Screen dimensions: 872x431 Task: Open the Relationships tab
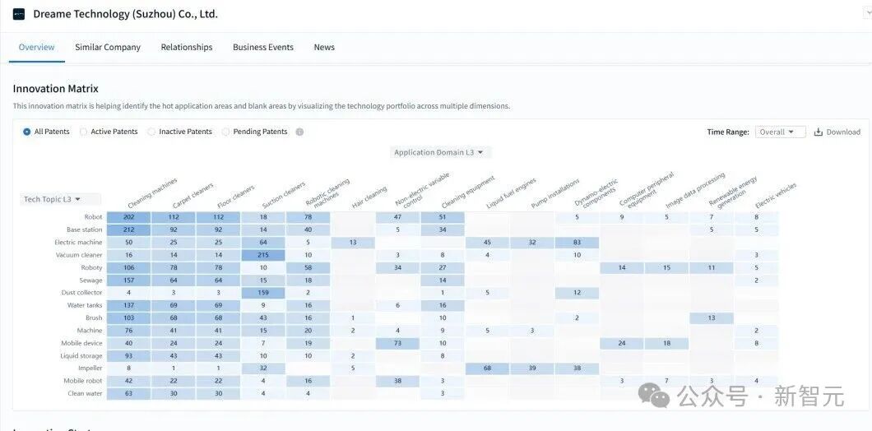coord(186,47)
